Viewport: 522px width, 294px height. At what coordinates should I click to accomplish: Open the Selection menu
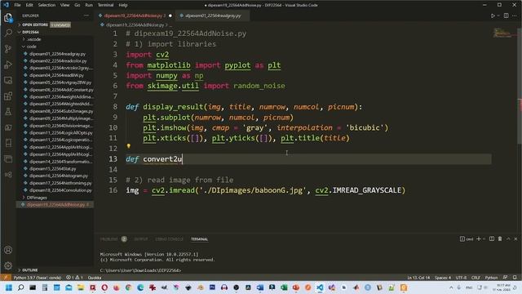[x=46, y=5]
